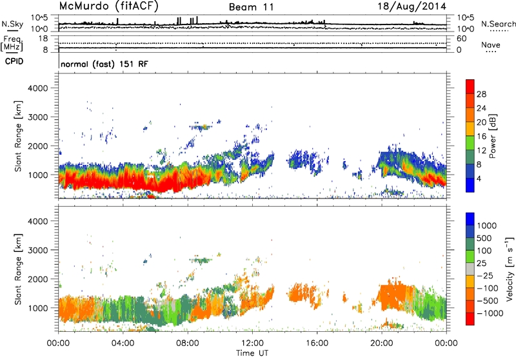Click the "20:00" time tick label
The image size is (516, 357).
[x=382, y=343]
